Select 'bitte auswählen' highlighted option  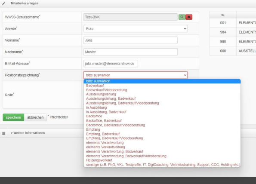(162, 81)
